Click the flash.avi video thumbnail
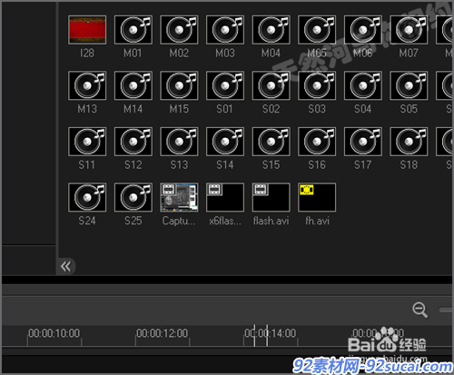Image resolution: width=454 pixels, height=375 pixels. click(271, 197)
